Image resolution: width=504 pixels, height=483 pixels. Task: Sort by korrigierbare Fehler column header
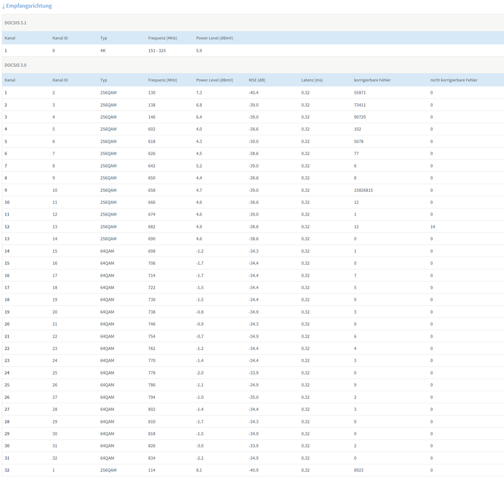click(372, 80)
